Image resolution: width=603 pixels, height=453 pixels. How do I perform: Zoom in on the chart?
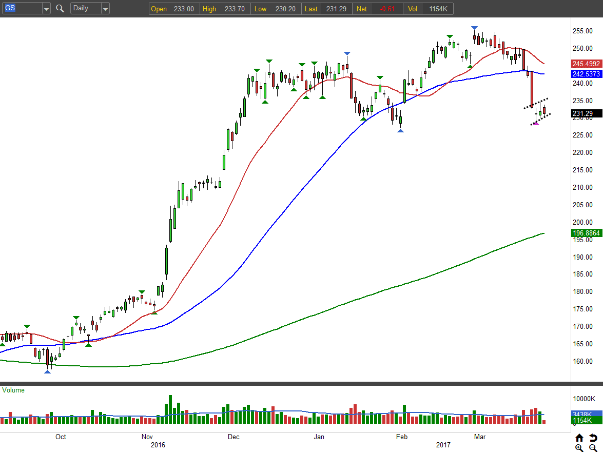pyautogui.click(x=579, y=448)
